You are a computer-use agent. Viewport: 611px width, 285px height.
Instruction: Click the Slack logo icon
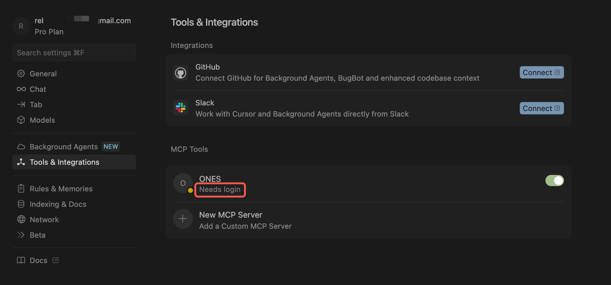(181, 108)
